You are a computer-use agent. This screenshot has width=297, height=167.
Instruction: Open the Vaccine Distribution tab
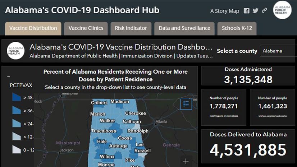(33, 28)
